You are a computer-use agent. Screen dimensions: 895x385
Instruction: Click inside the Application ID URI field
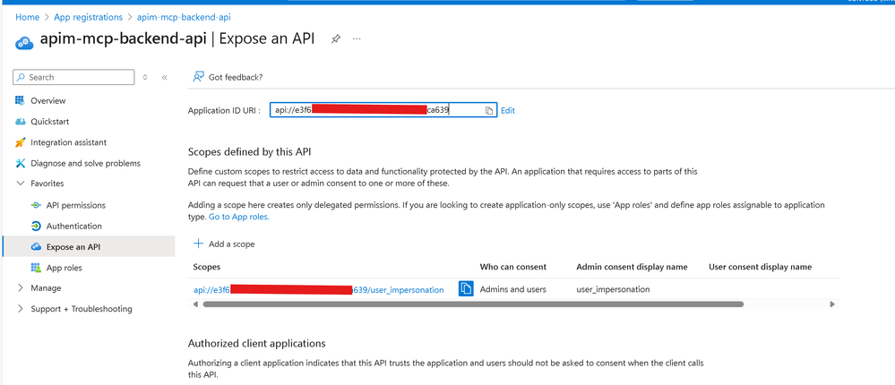pyautogui.click(x=383, y=110)
